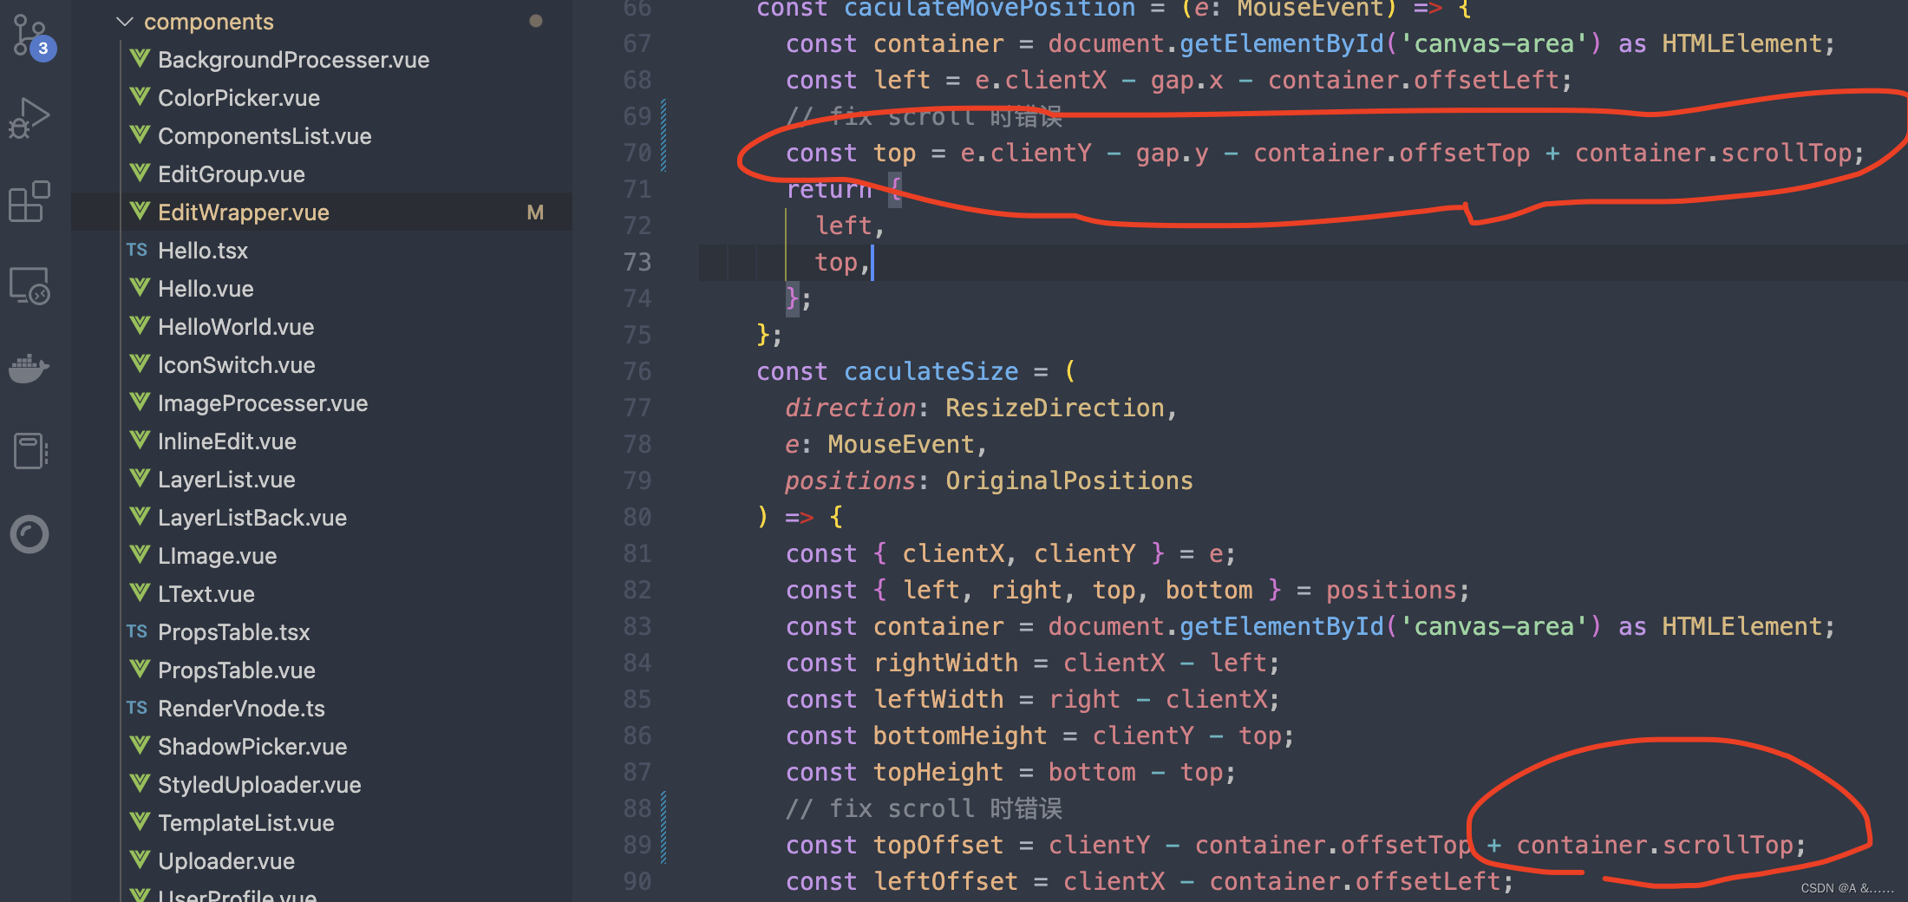
Task: Click the TS icon beside RenderVnode.ts
Action: tap(137, 708)
